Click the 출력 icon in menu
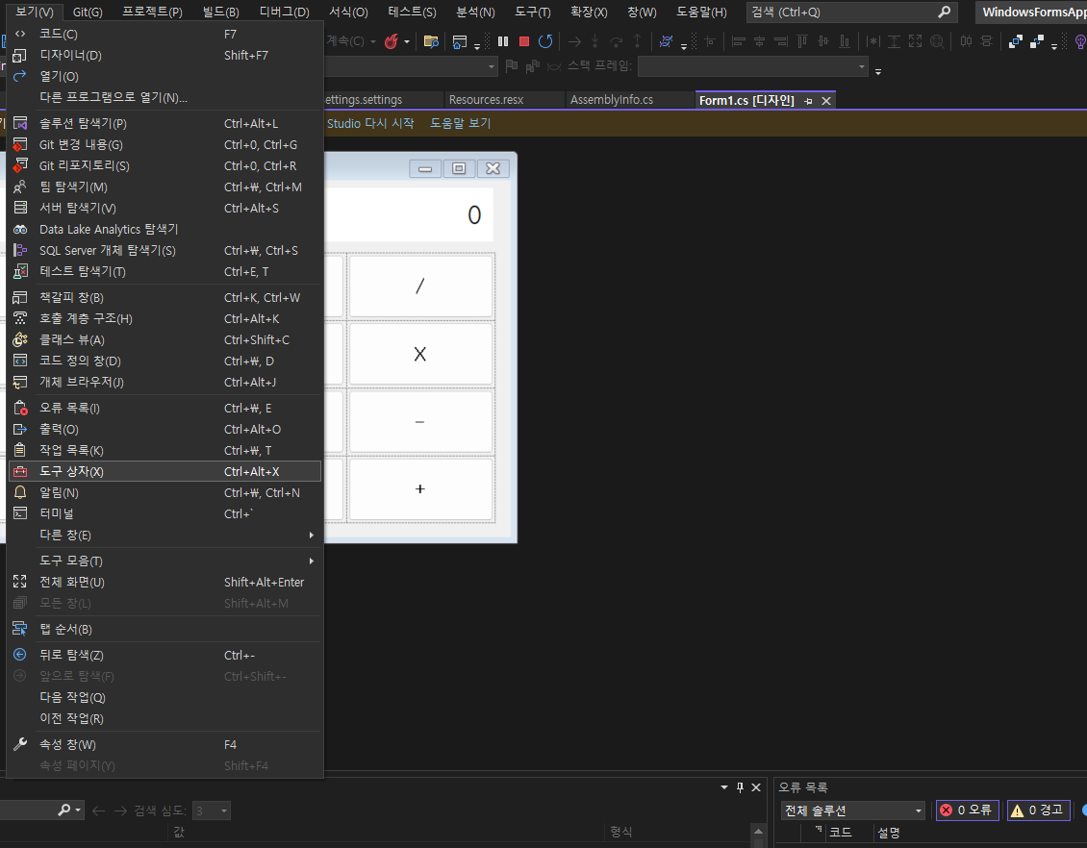 point(20,430)
